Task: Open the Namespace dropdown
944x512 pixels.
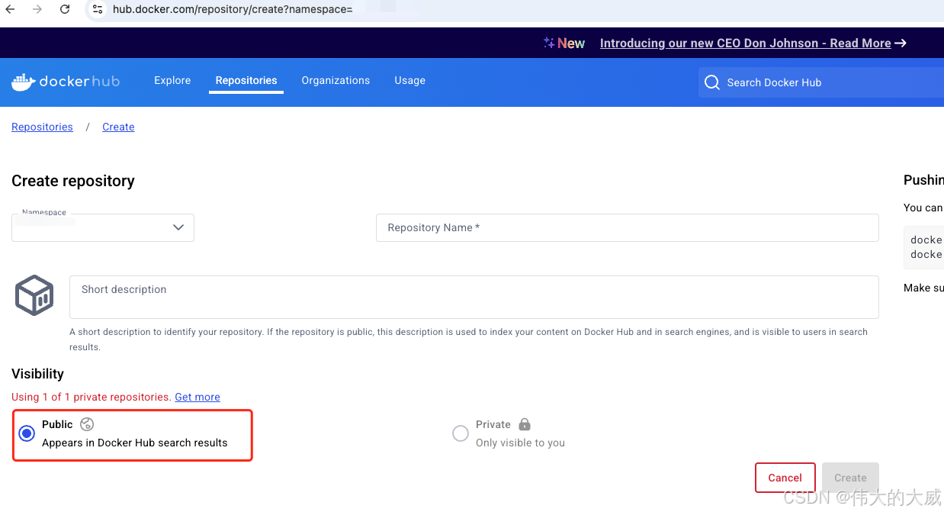Action: coord(103,227)
